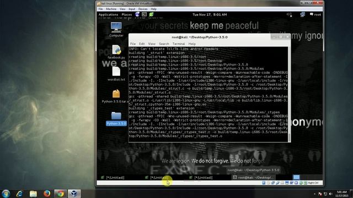The height and width of the screenshot is (198, 353).
Task: Open VirtualBox Input menu
Action: pyautogui.click(x=132, y=9)
